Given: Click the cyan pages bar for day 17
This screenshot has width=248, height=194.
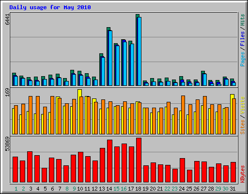Looking at the screenshot, I should click(x=132, y=65).
